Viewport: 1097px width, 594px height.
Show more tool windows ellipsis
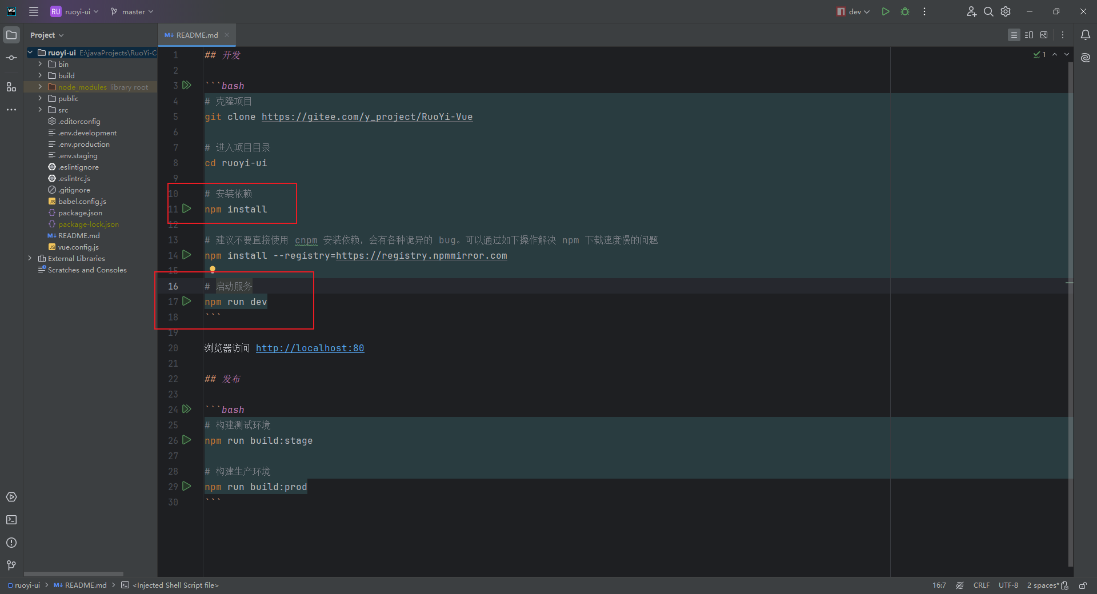(x=11, y=110)
